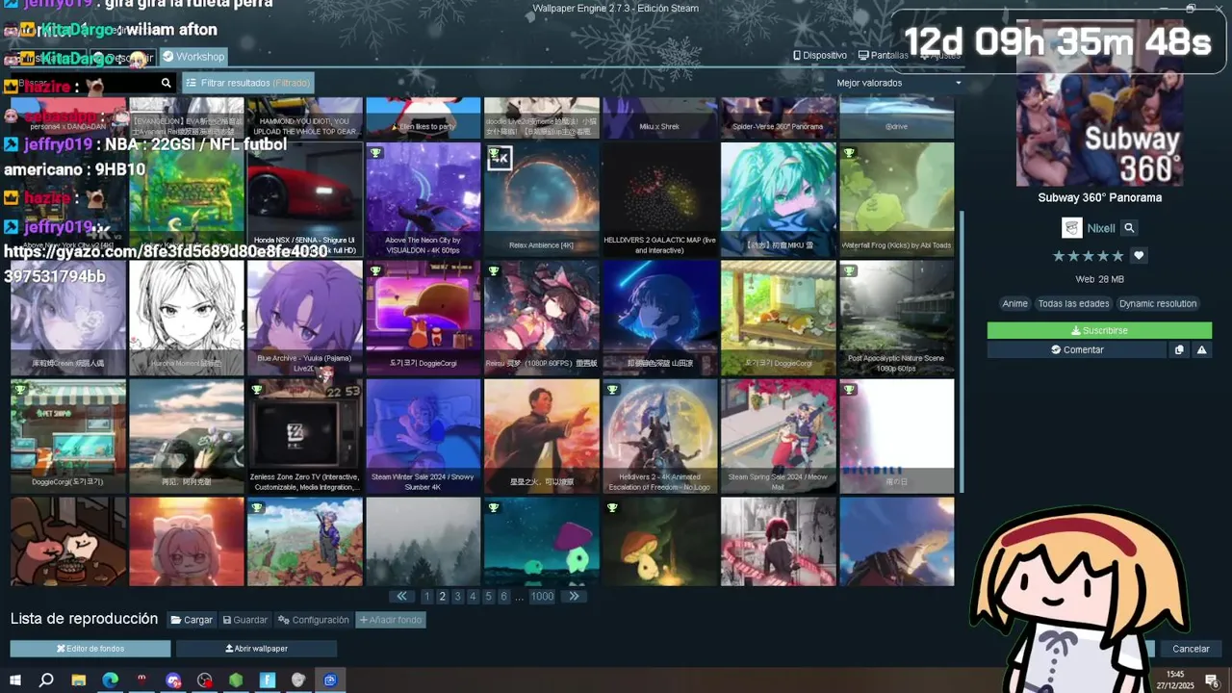Viewport: 1232px width, 693px height.
Task: Launch Microsoft Edge from the taskbar
Action: pos(111,680)
